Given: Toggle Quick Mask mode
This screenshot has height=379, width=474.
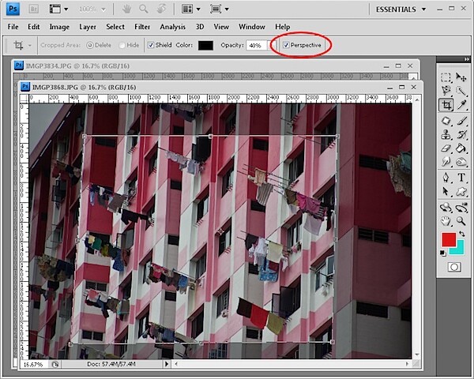Looking at the screenshot, I should click(454, 267).
